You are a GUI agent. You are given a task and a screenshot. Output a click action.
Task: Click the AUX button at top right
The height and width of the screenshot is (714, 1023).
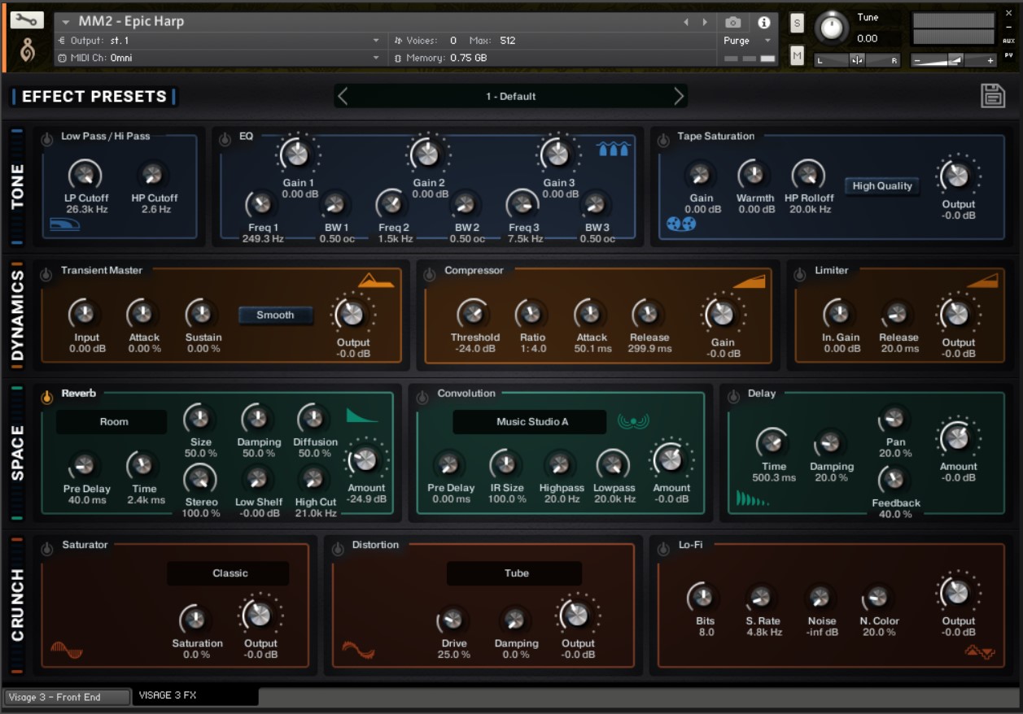pos(1009,40)
